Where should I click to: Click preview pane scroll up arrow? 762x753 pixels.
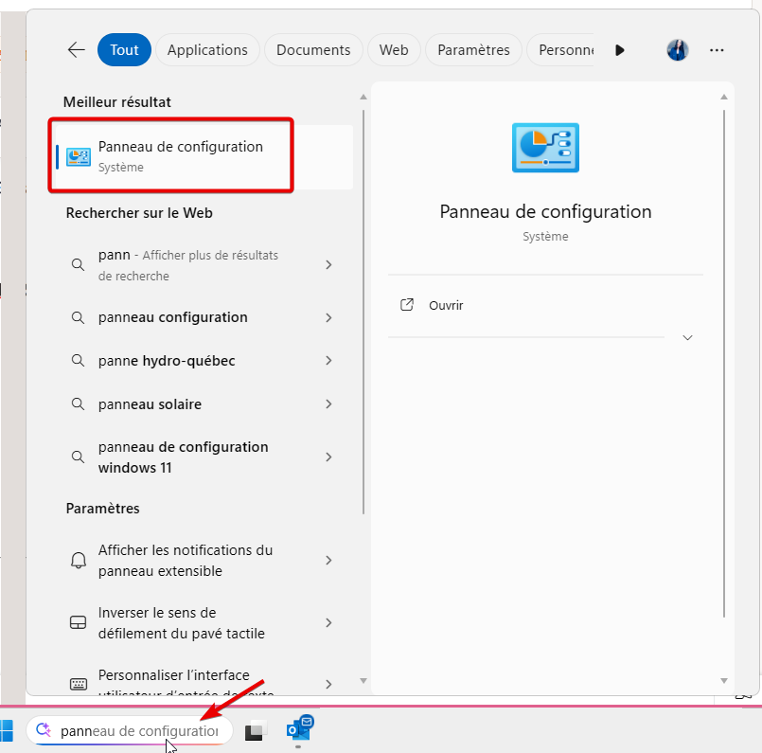723,98
